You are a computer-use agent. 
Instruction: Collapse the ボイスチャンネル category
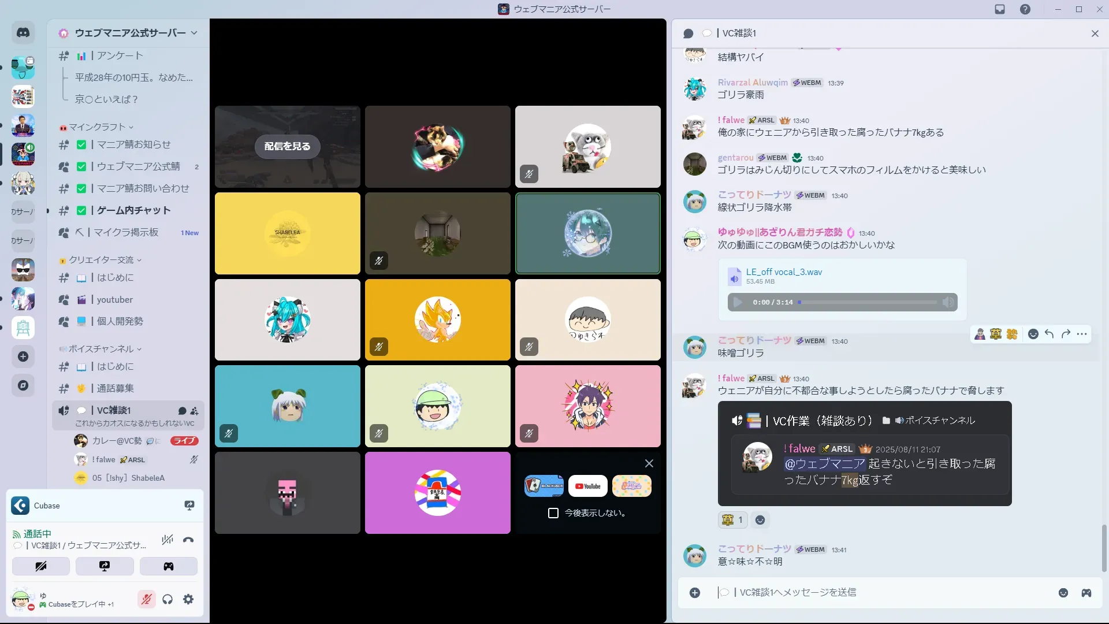101,349
